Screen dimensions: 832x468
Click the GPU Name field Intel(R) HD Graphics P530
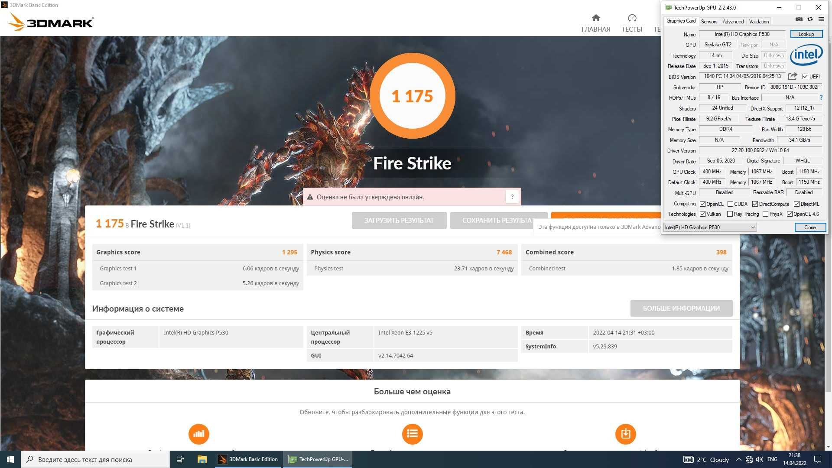[742, 34]
